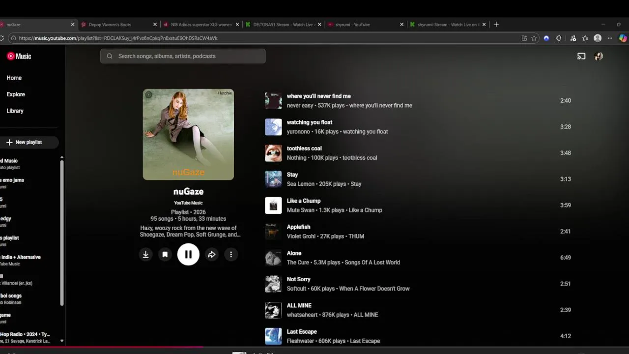Open browser extensions puzzle icon
This screenshot has height=354, width=629.
pos(559,38)
